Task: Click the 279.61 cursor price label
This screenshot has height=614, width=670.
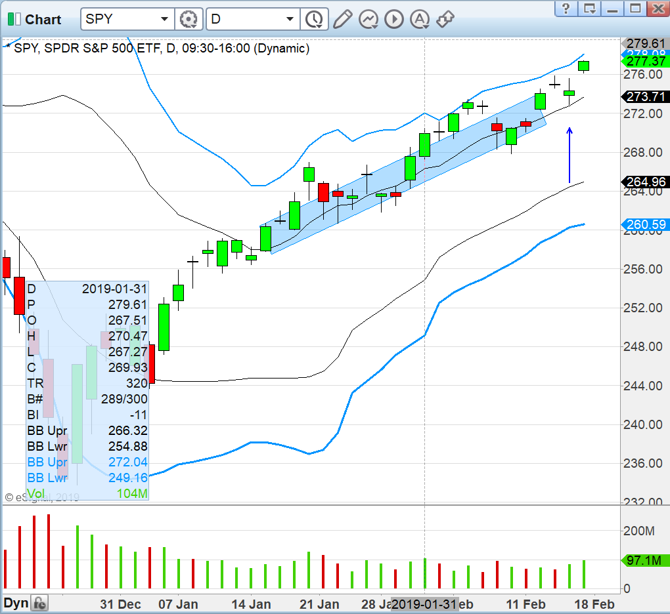Action: pyautogui.click(x=646, y=43)
